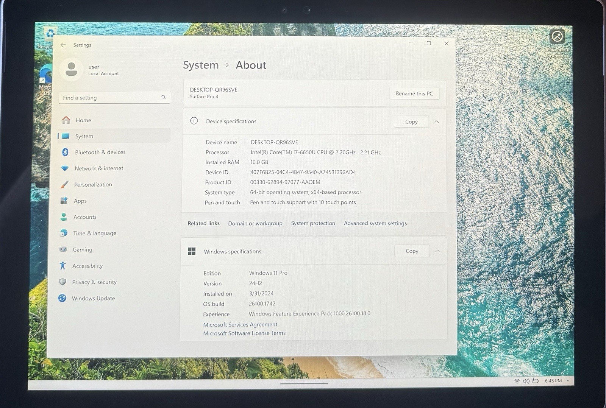Click the Apps icon in sidebar
Screen dimensions: 606x408
[x=64, y=201]
